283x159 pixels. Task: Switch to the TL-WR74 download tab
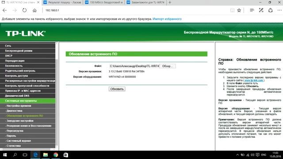(x=145, y=3)
